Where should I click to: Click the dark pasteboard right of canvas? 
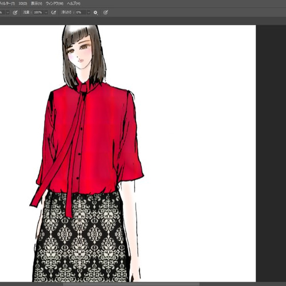(271, 153)
